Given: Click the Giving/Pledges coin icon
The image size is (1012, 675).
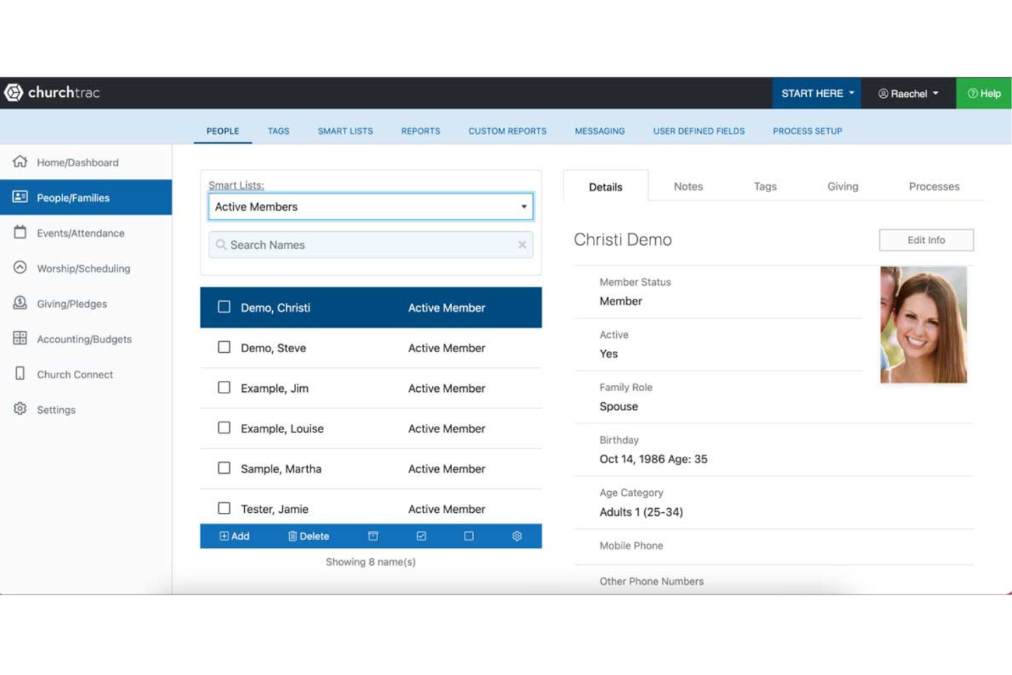Looking at the screenshot, I should point(20,303).
